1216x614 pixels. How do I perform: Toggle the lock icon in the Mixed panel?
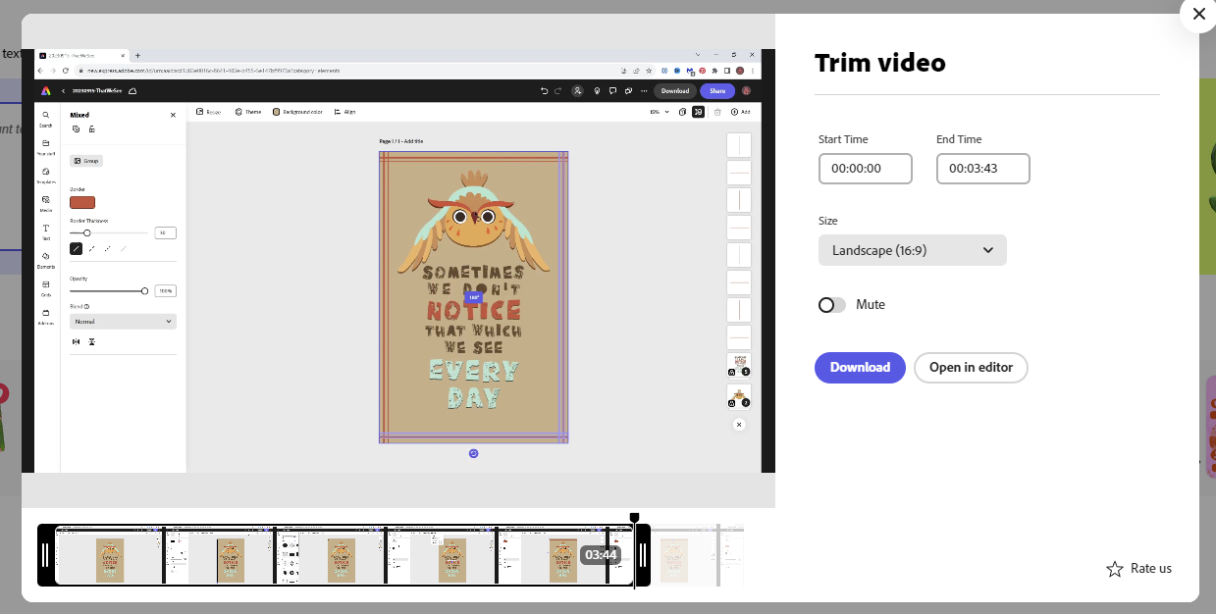(x=91, y=128)
